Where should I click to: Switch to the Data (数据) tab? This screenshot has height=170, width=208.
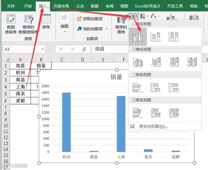(95, 6)
